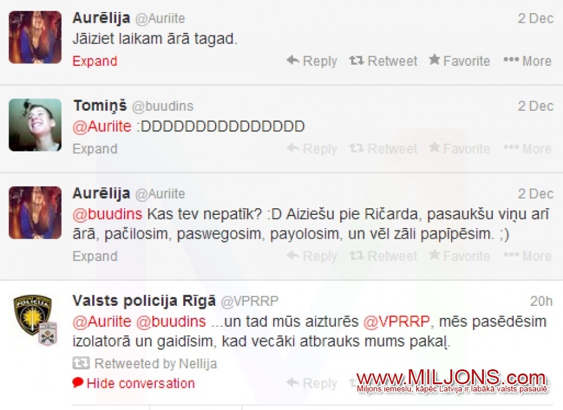Expand the first Aurēlija tweet
Viewport: 563px width, 410px height.
pos(95,61)
